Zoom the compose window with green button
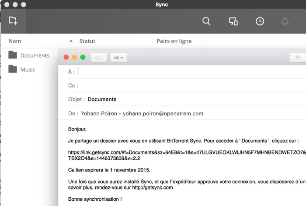 tap(83, 57)
